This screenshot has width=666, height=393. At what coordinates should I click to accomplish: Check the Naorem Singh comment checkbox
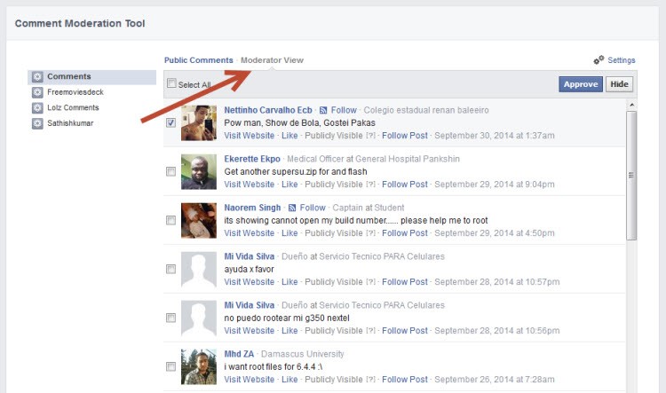coord(170,220)
